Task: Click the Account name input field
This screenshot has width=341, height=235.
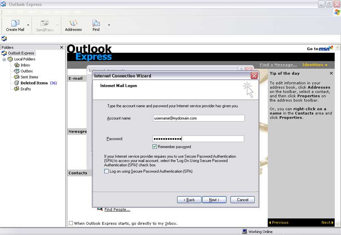Action: [199, 119]
